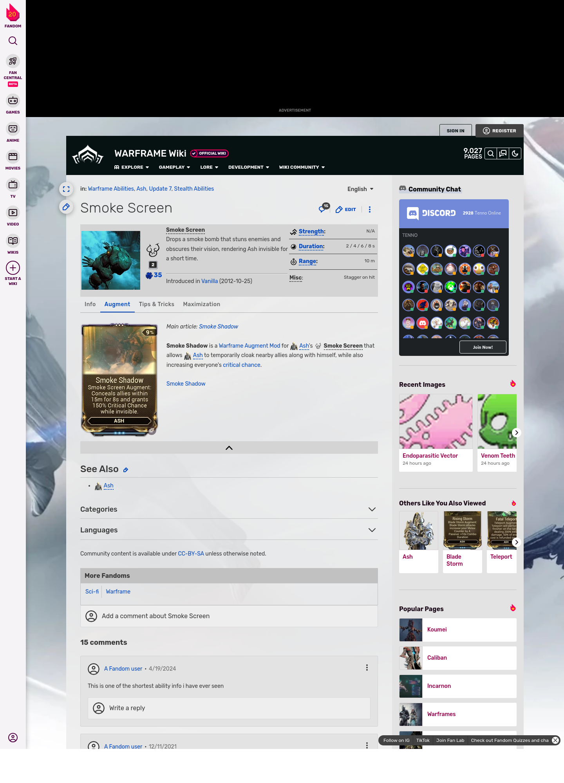Join the Discord via Join Now
Screen dimensions: 564x783
(483, 347)
